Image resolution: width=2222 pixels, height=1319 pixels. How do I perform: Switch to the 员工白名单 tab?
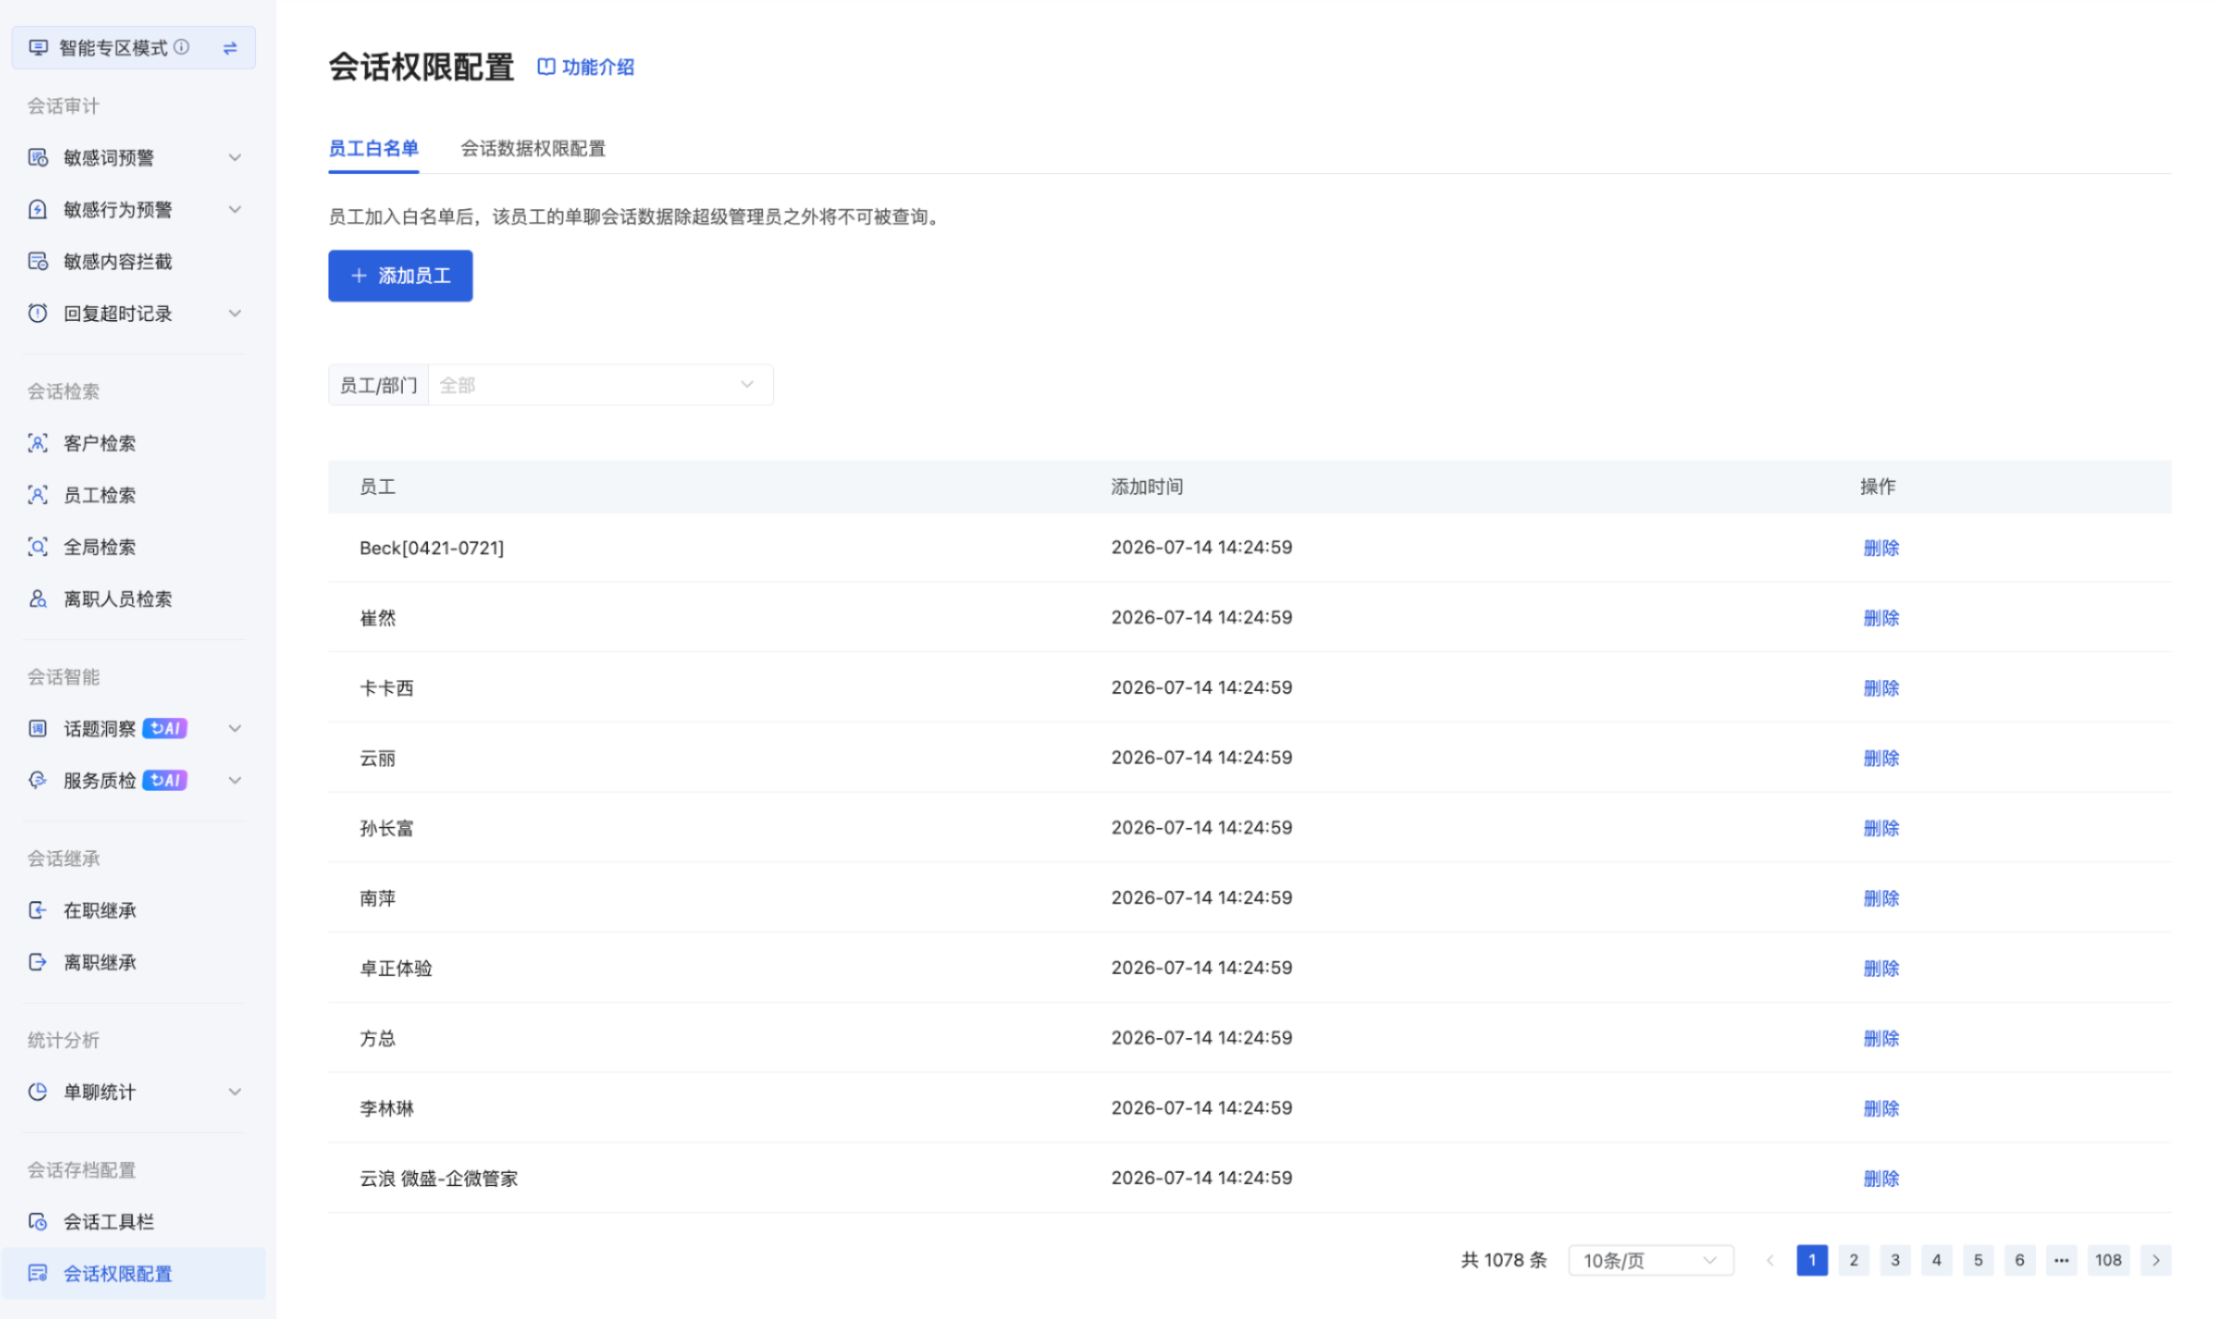tap(373, 149)
